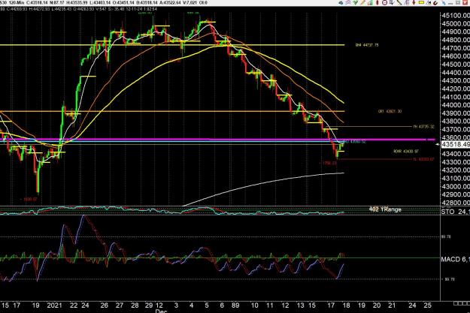The height and width of the screenshot is (313, 470).
Task: Click the 10 date label on time axis
Action: [254, 305]
